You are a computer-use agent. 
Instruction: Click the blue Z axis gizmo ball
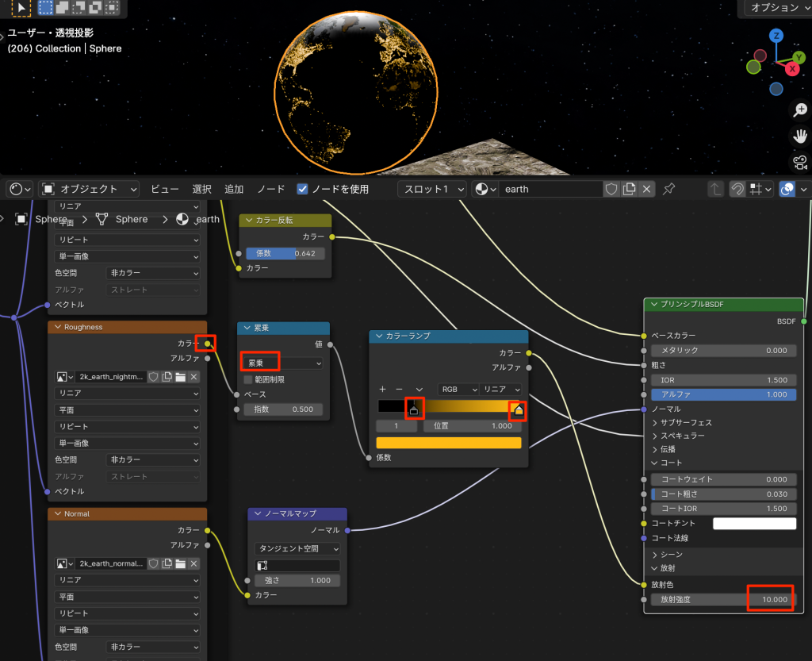point(776,37)
